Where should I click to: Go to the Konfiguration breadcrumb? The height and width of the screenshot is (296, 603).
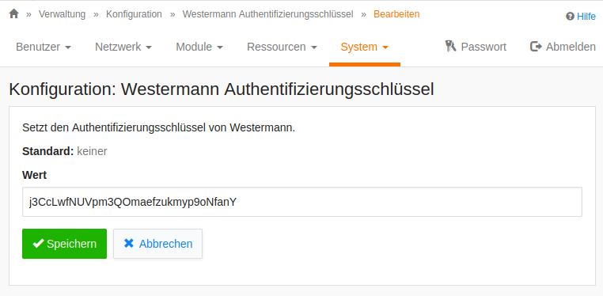pos(134,14)
